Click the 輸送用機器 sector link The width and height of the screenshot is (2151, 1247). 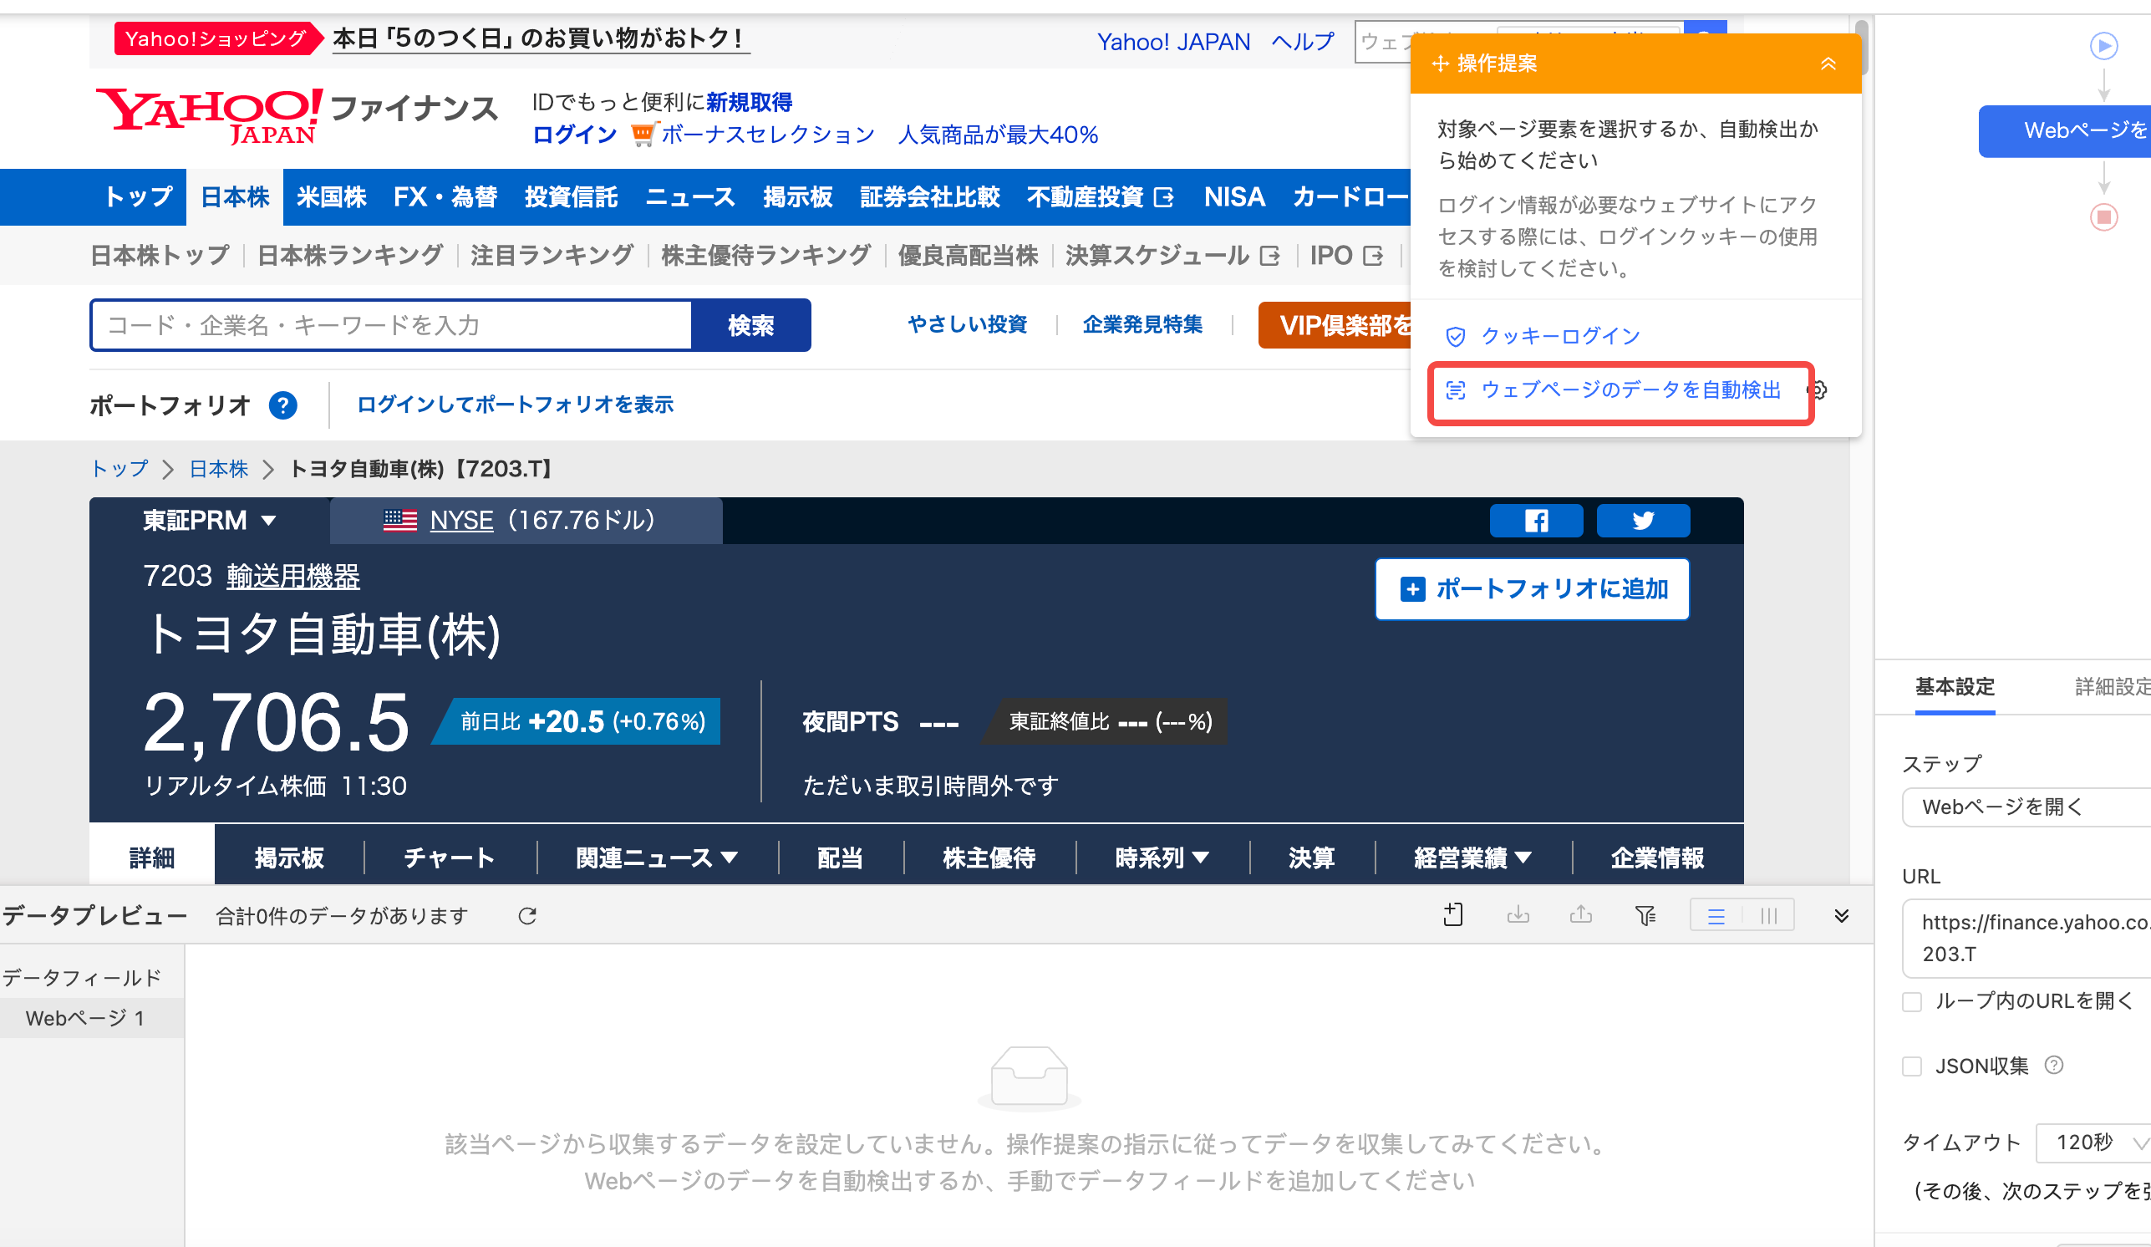point(292,577)
